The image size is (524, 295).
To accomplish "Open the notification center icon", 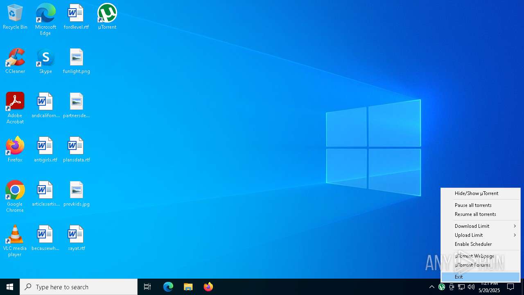I will coord(510,287).
